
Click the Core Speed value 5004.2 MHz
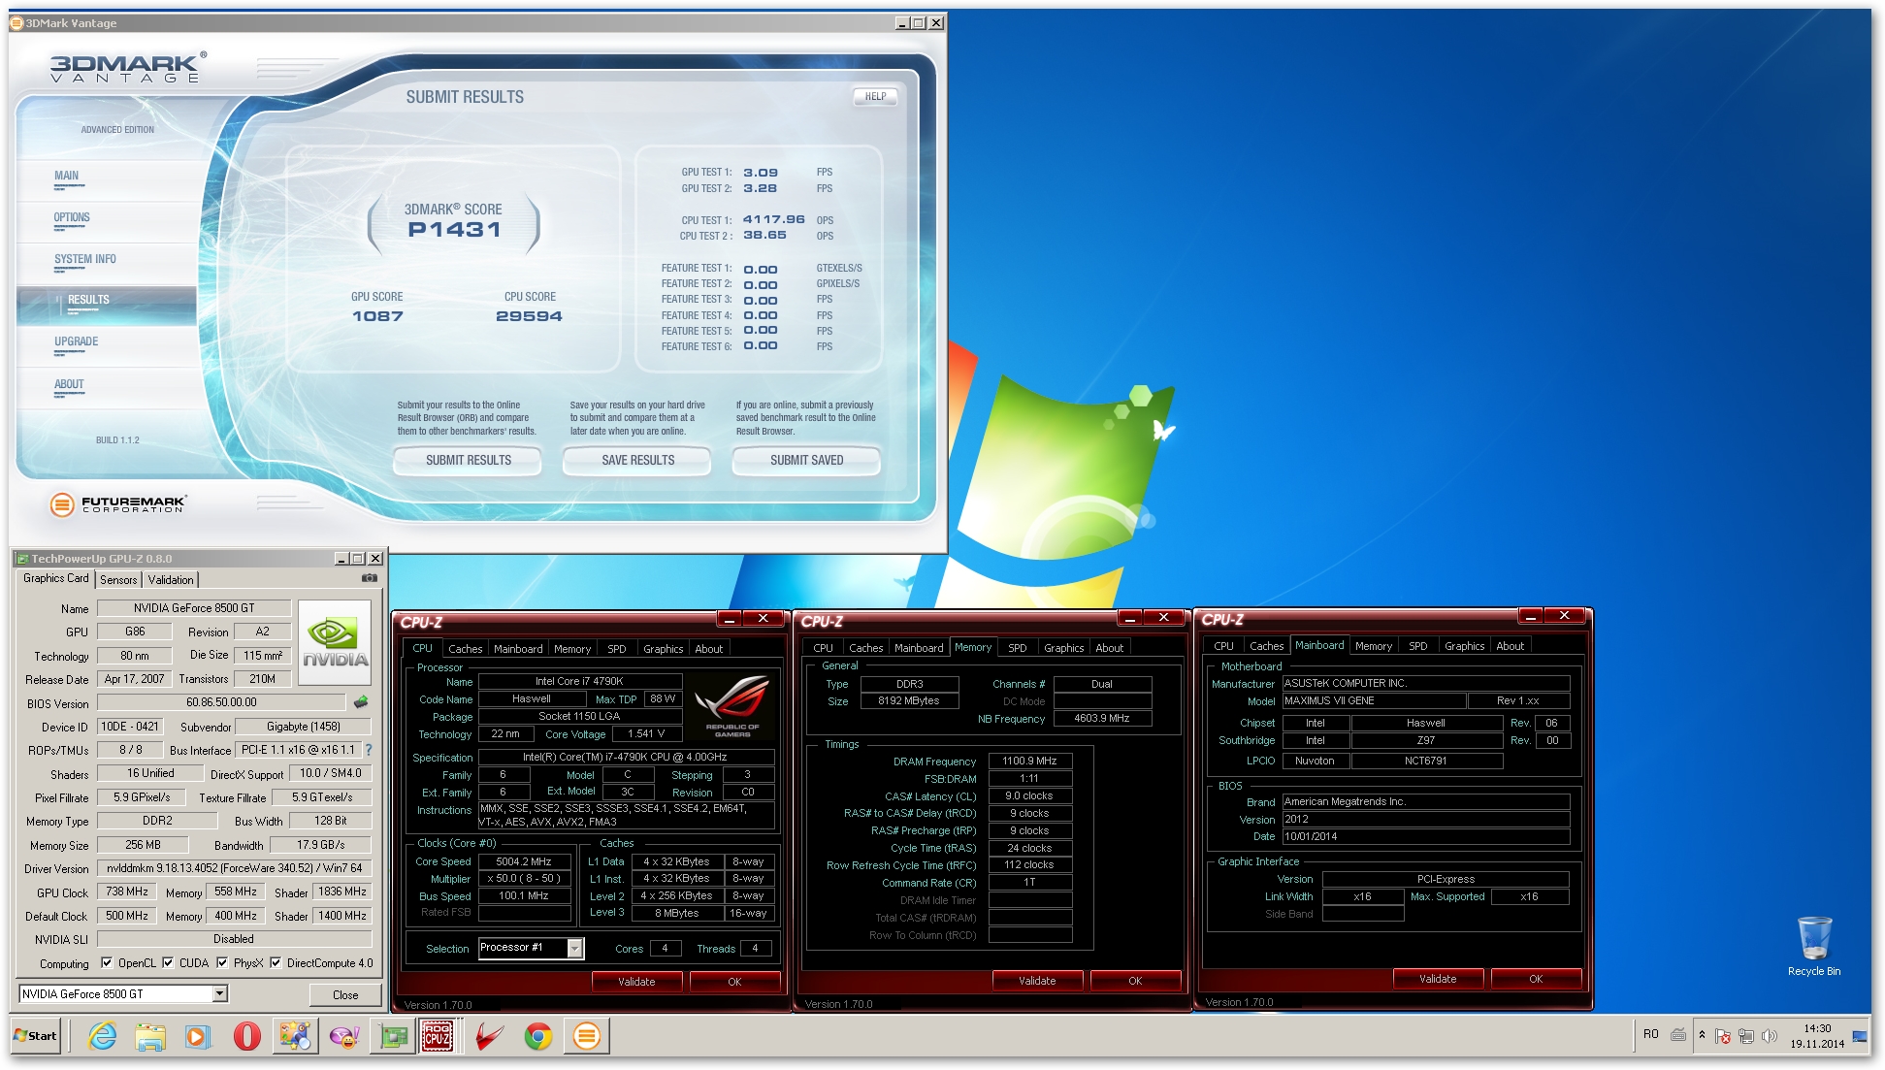(524, 861)
